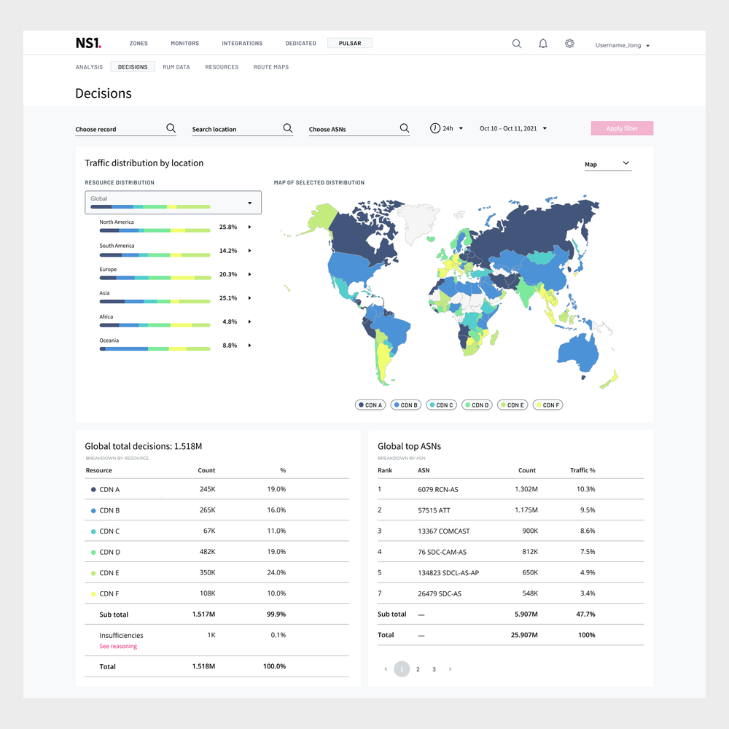This screenshot has height=729, width=729.
Task: Expand the Oceania row arrow
Action: 249,346
